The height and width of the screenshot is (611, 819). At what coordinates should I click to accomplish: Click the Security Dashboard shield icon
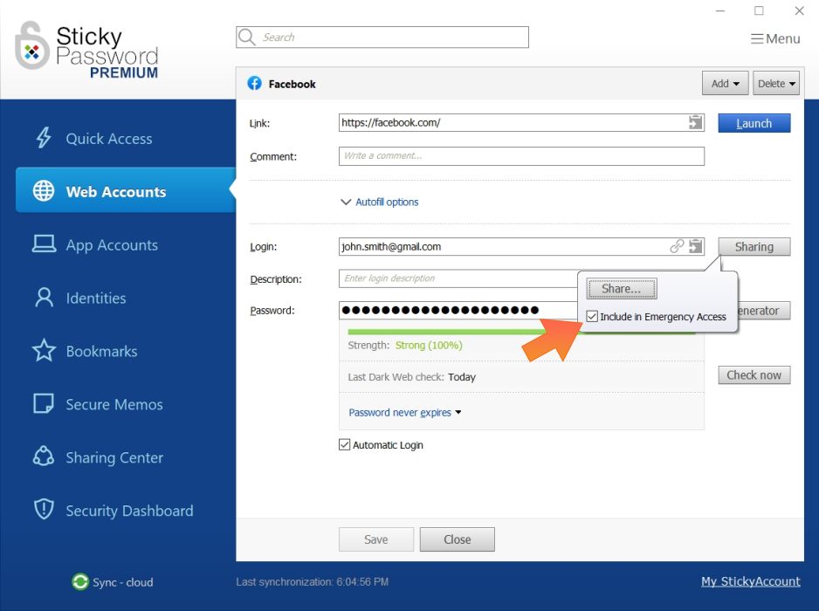point(44,510)
